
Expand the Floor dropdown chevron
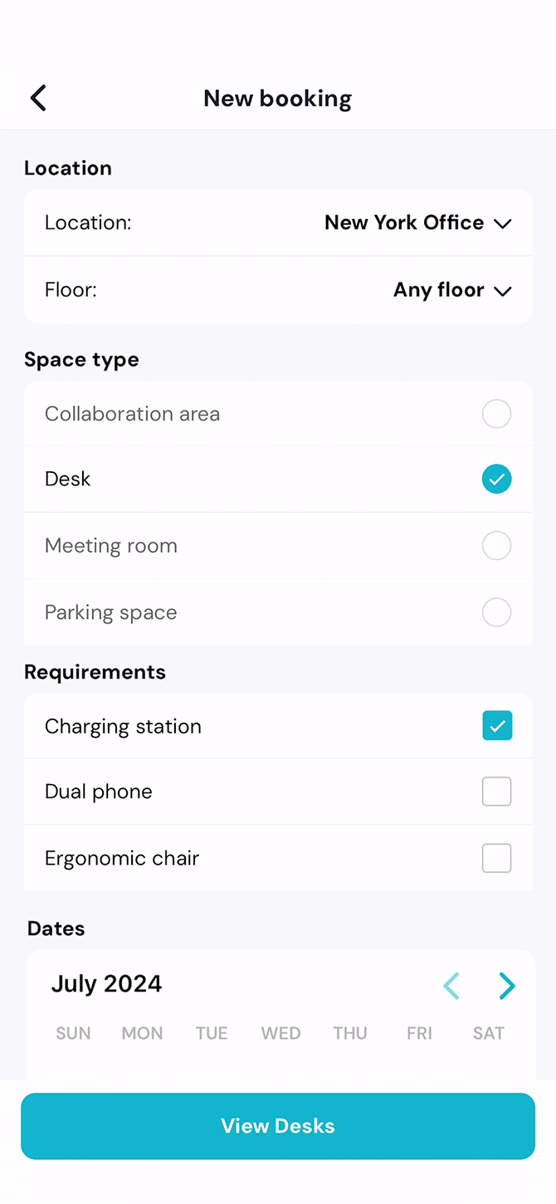pyautogui.click(x=502, y=290)
